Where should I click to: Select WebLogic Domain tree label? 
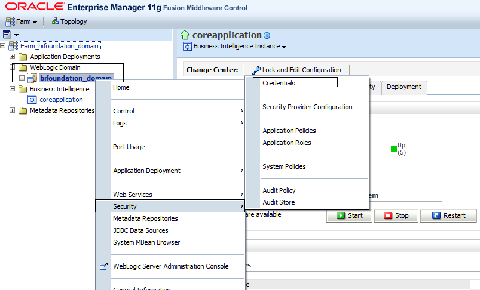pyautogui.click(x=55, y=67)
